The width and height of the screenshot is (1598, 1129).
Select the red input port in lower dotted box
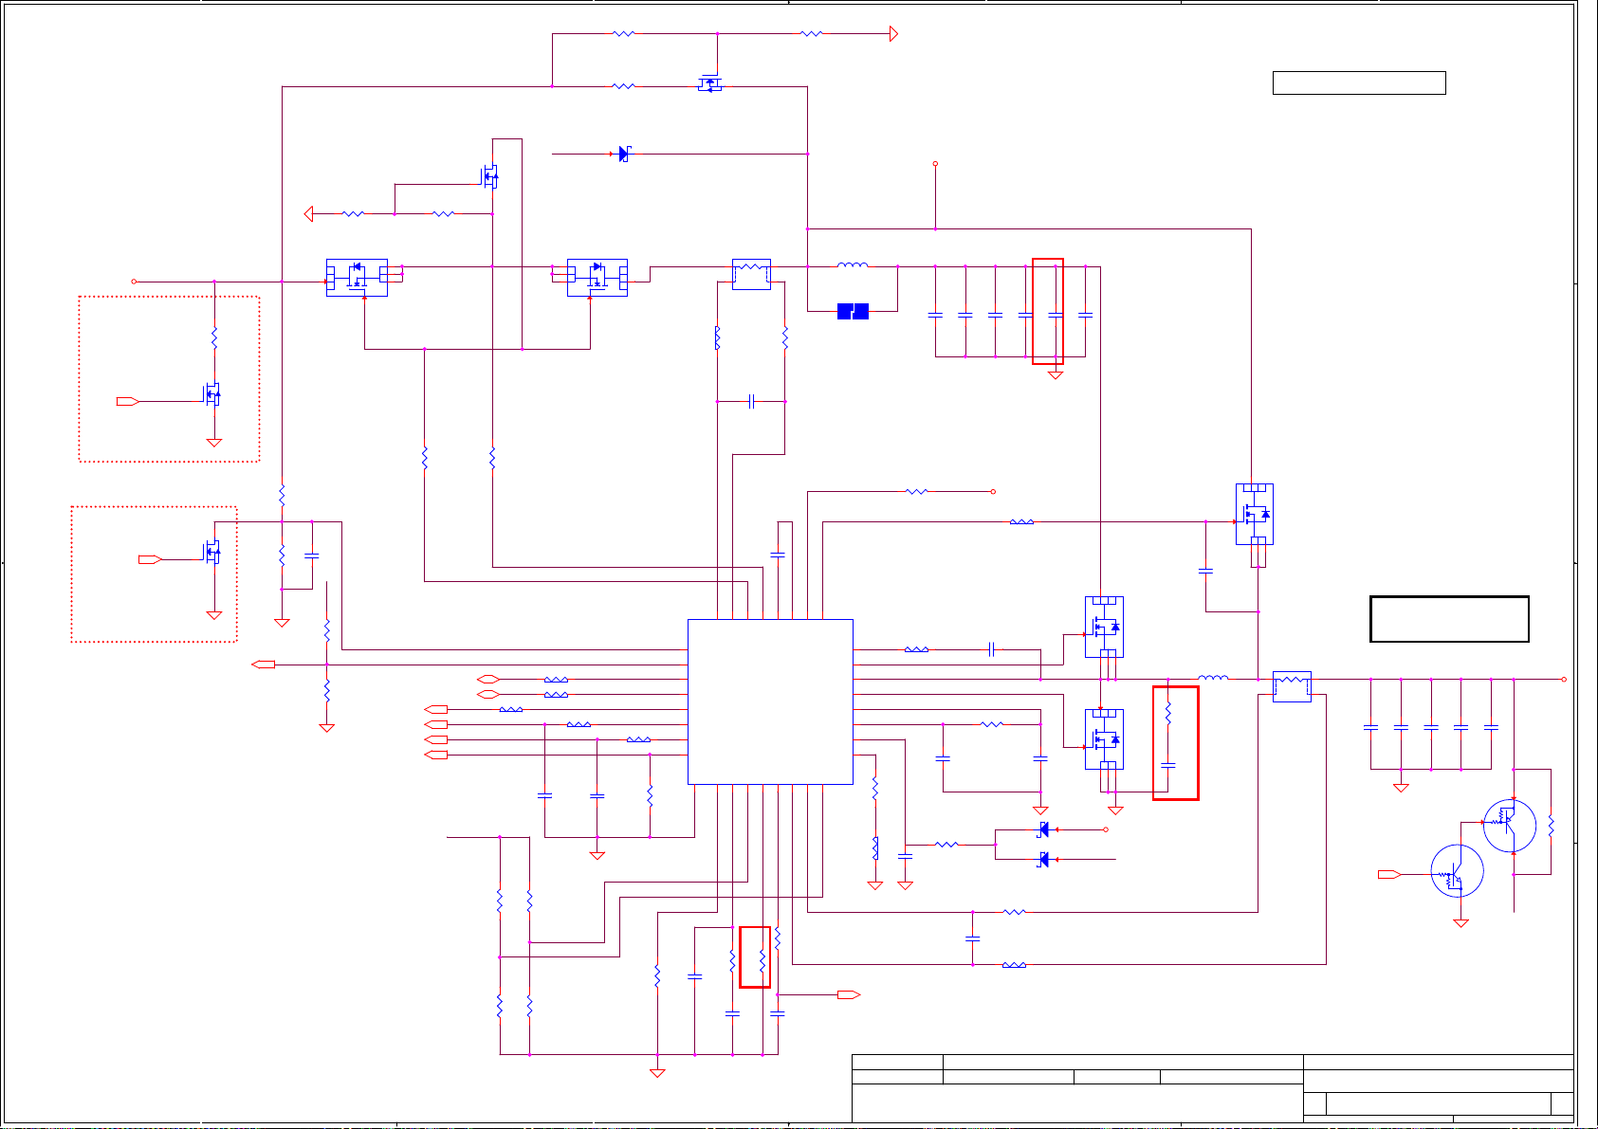coord(151,560)
